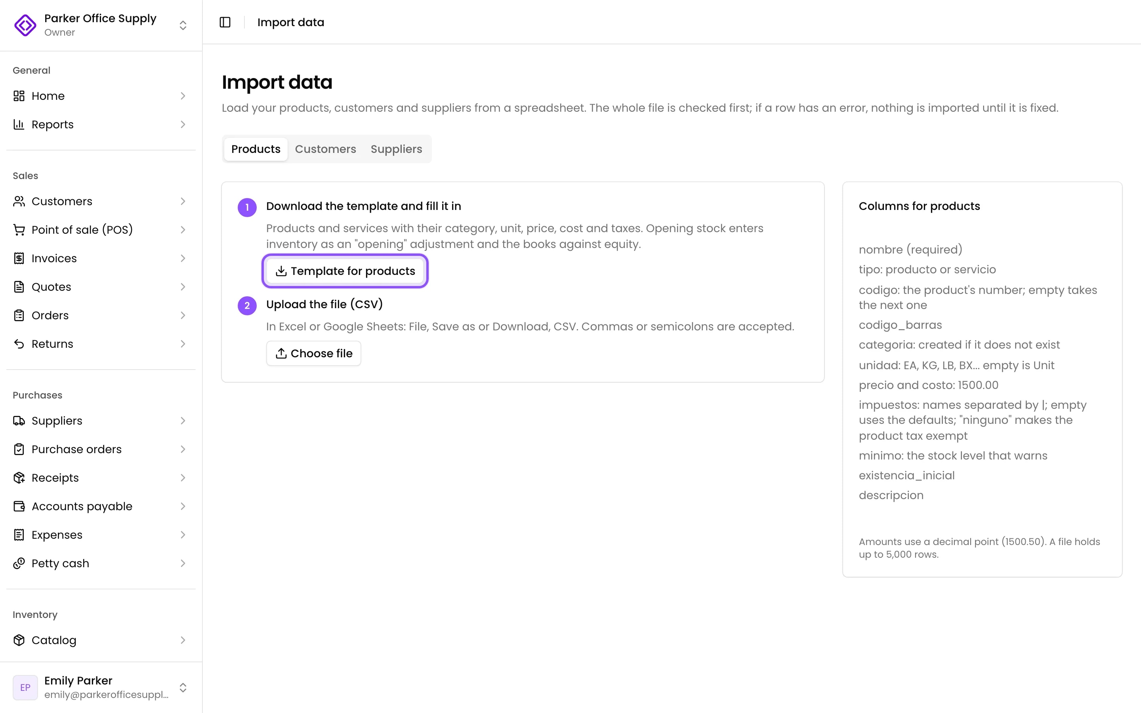The width and height of the screenshot is (1141, 713).
Task: Expand the Reports chevron
Action: [x=183, y=124]
